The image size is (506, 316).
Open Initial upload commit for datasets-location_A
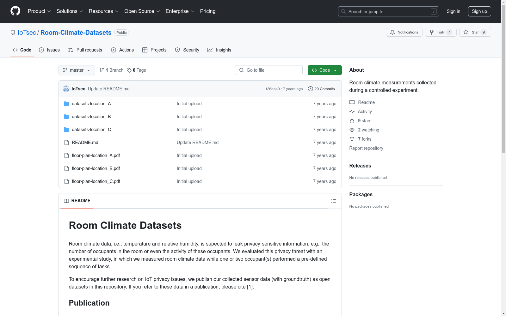coord(189,104)
